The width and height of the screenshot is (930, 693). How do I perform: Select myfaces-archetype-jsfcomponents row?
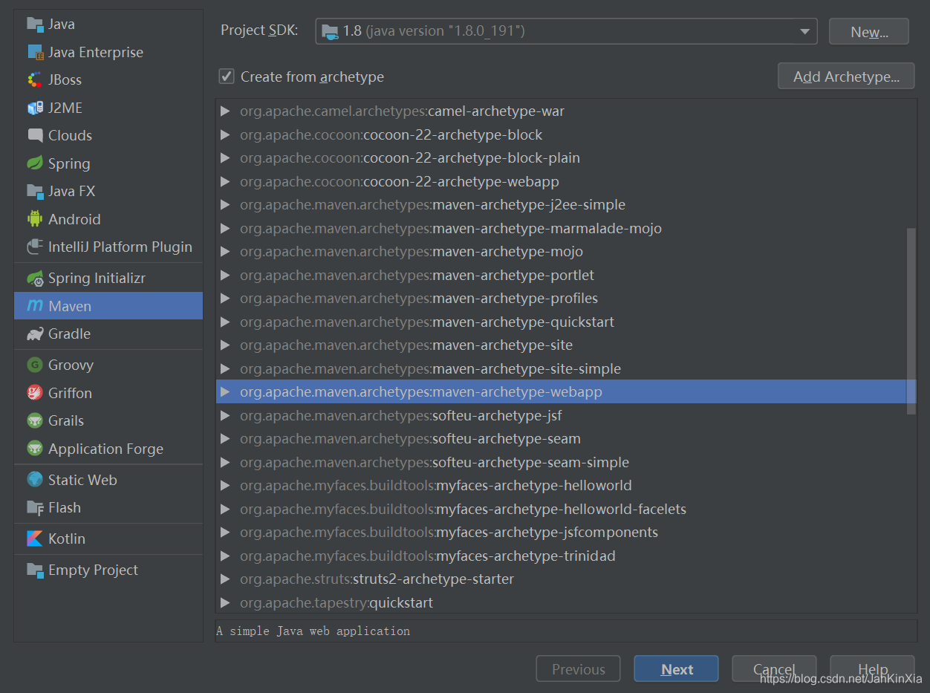(566, 533)
